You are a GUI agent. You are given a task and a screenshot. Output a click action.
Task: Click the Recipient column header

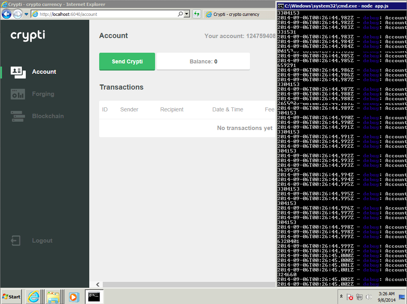pos(172,109)
